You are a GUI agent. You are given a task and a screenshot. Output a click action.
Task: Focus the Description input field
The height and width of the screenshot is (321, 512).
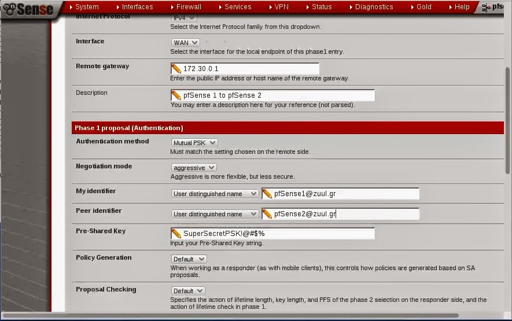[x=272, y=95]
